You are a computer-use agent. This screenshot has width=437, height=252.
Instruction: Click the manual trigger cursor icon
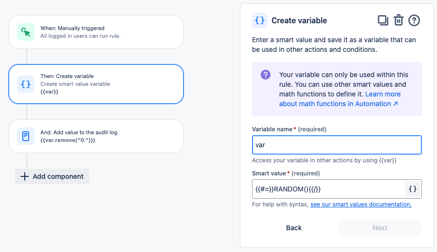[x=26, y=32]
